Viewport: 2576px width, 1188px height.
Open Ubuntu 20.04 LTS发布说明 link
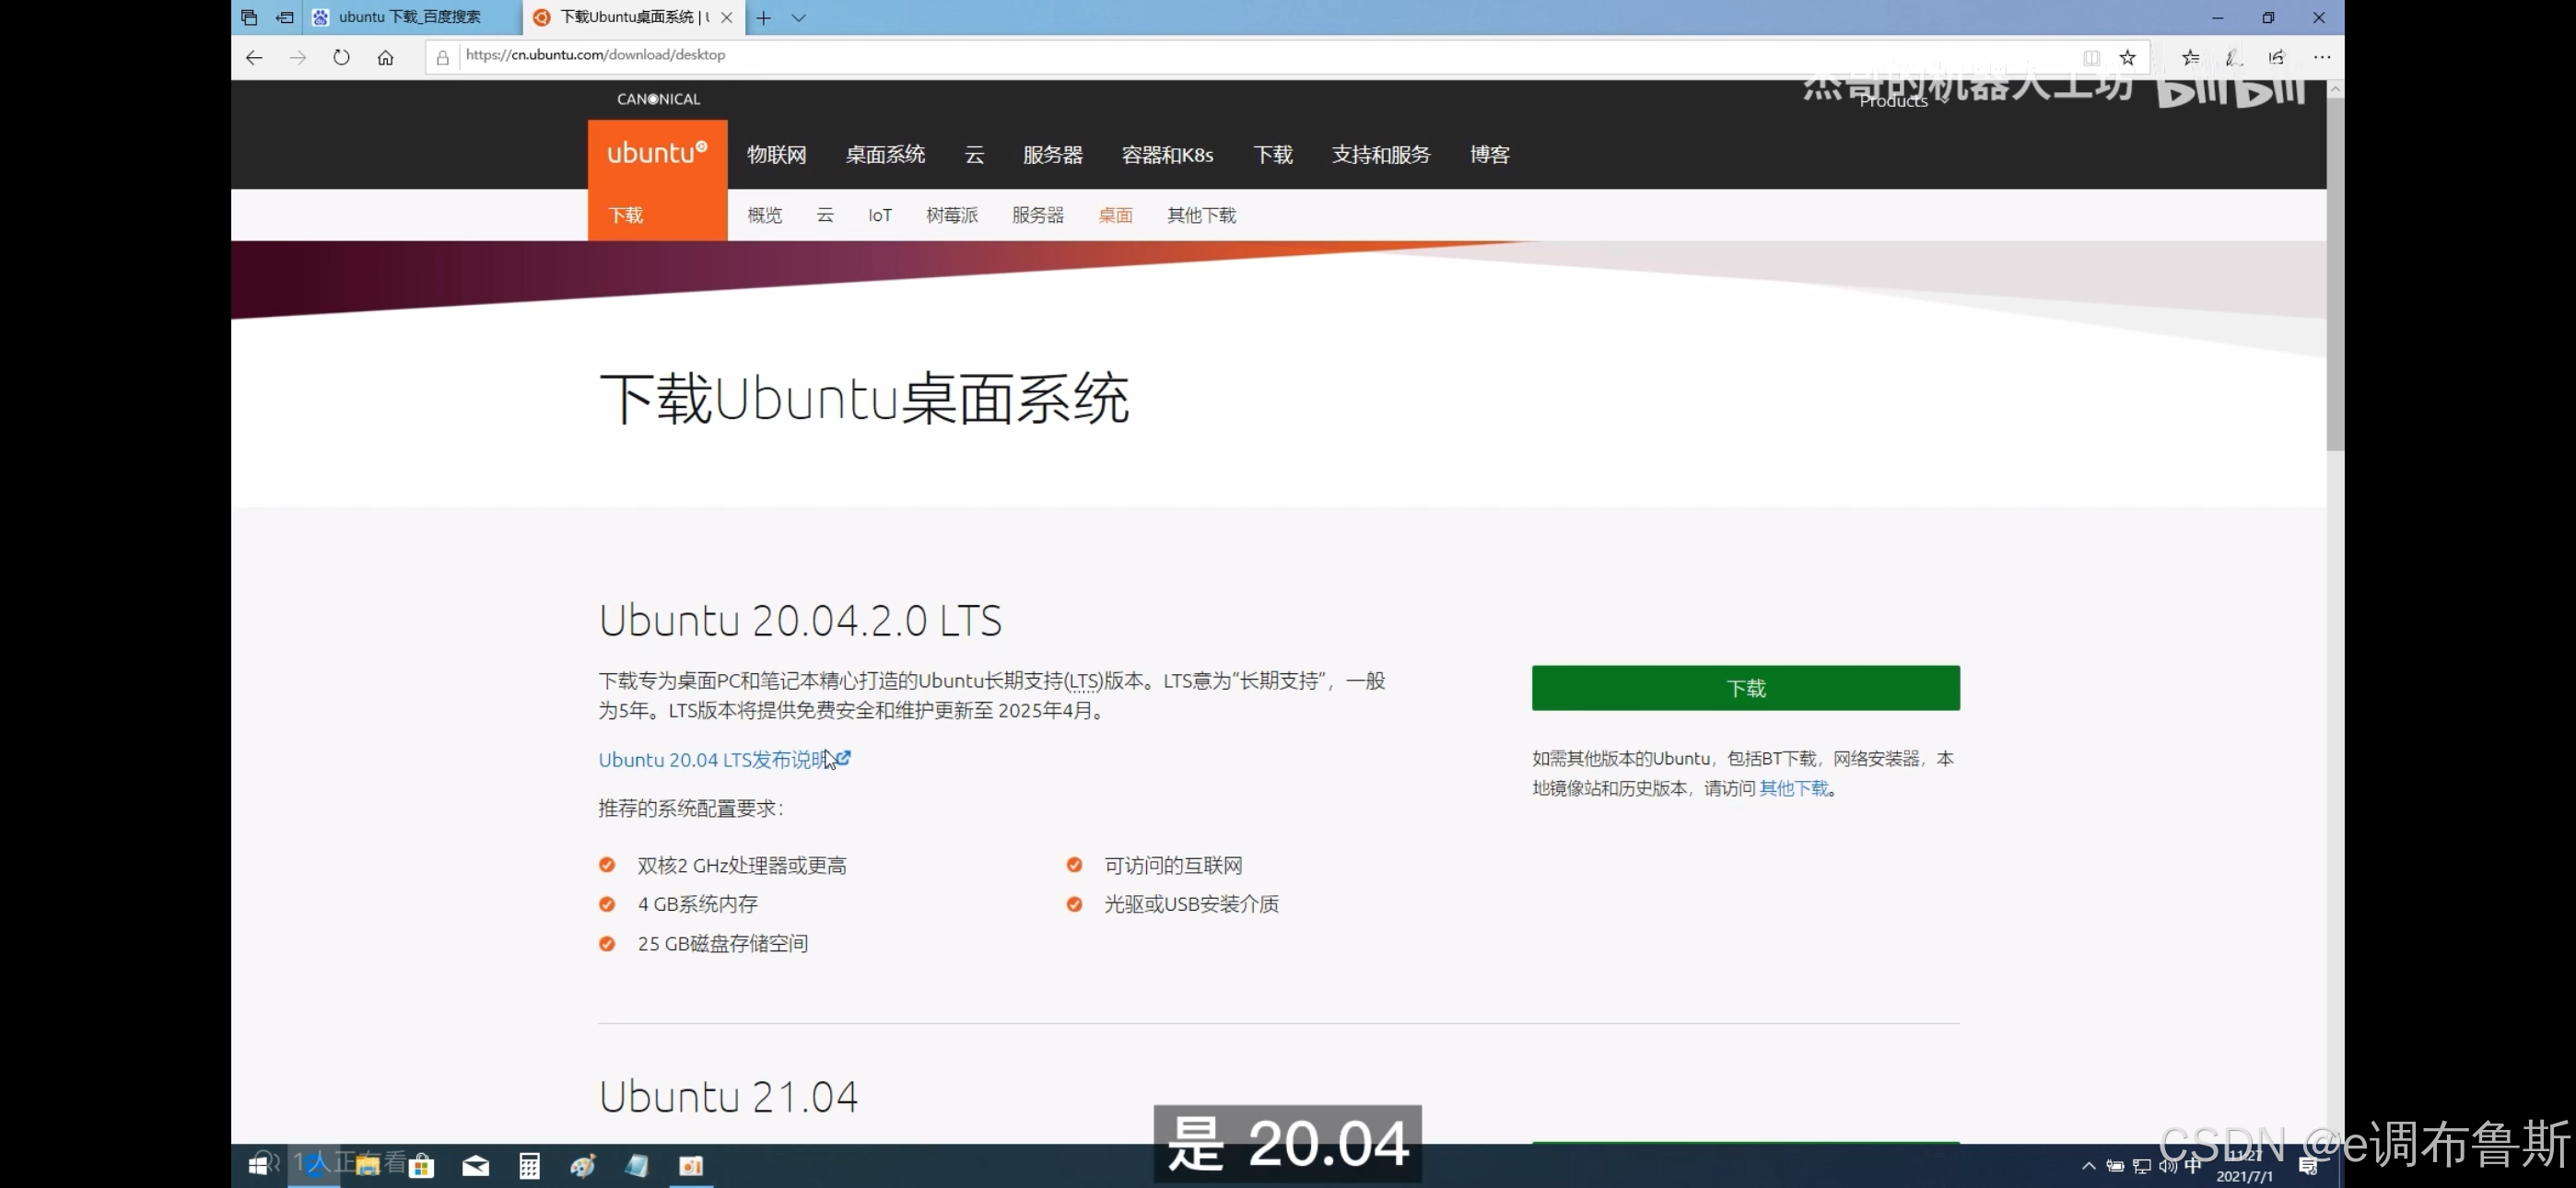(724, 759)
